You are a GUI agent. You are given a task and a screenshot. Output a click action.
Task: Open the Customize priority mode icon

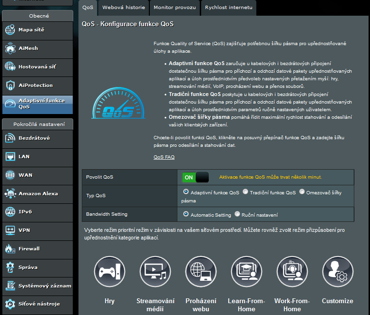pos(338,273)
